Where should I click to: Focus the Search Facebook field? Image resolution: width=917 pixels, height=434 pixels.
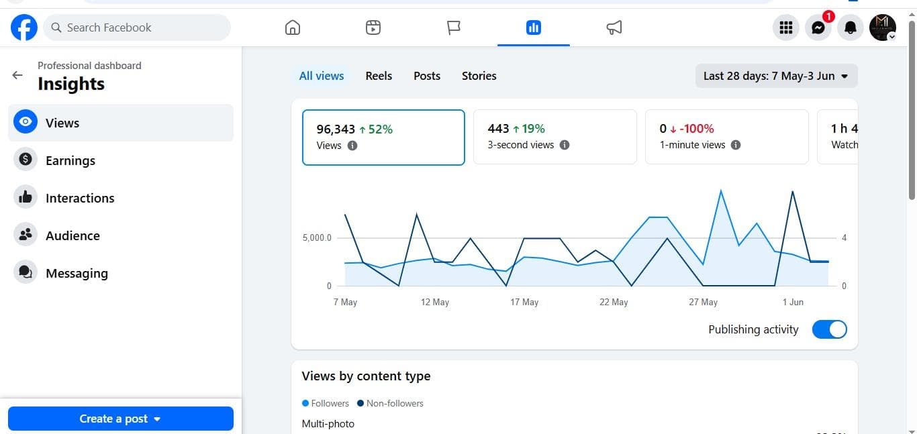tap(137, 28)
